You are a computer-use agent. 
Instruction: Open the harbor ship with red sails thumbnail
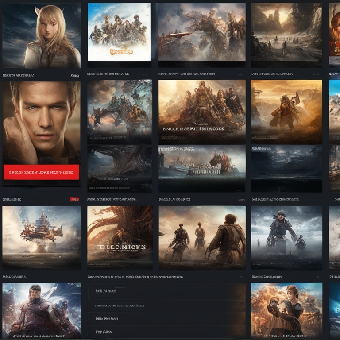coord(202,169)
